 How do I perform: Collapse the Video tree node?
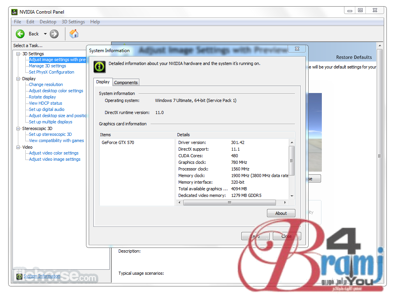pyautogui.click(x=18, y=147)
